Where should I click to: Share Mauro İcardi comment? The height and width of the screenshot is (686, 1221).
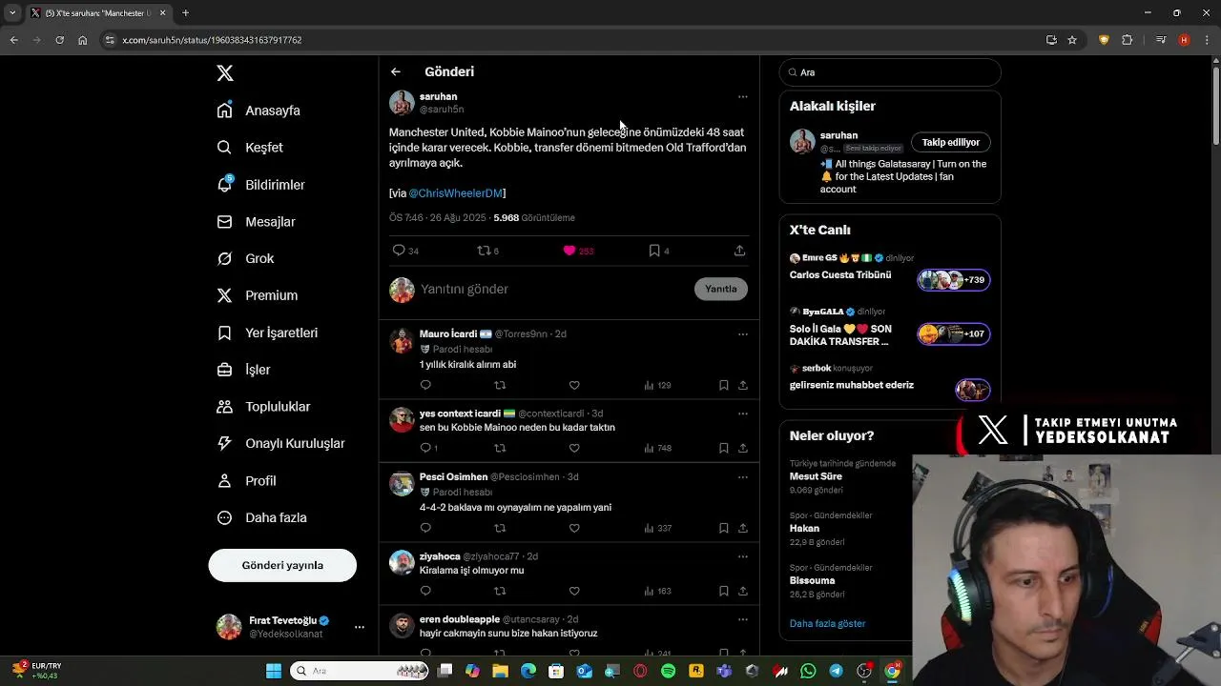click(742, 386)
